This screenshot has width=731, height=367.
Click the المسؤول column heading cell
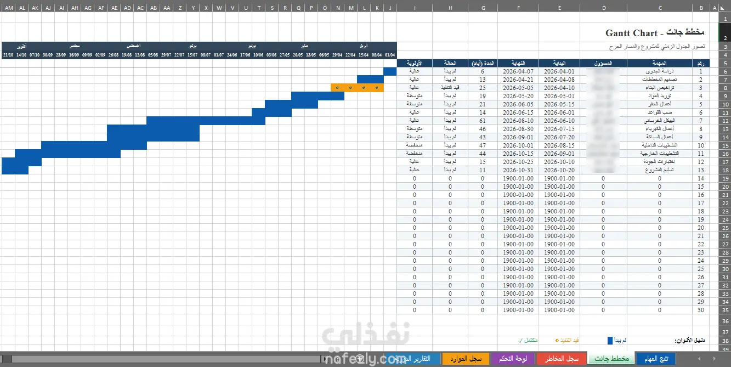point(604,63)
